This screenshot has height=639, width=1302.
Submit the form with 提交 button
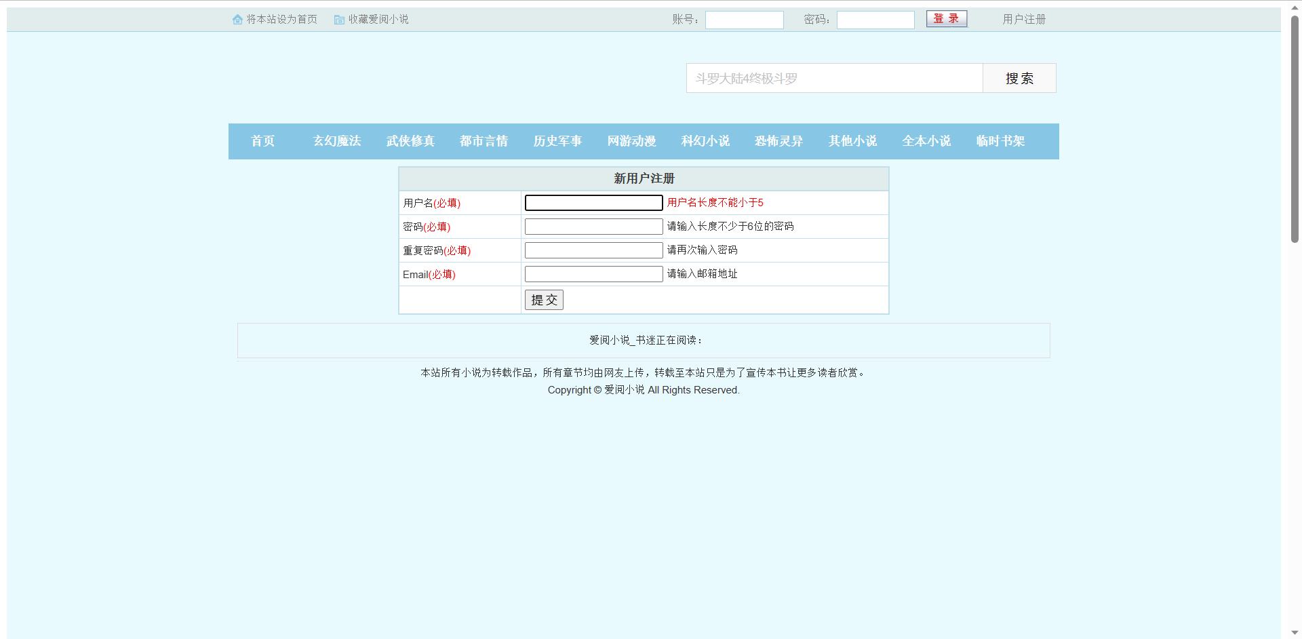coord(544,300)
